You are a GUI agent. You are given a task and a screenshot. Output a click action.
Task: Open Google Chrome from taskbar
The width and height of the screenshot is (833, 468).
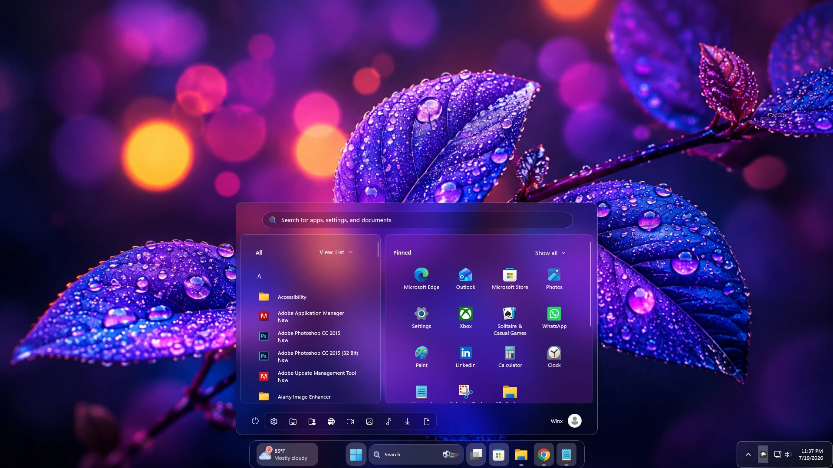click(543, 455)
